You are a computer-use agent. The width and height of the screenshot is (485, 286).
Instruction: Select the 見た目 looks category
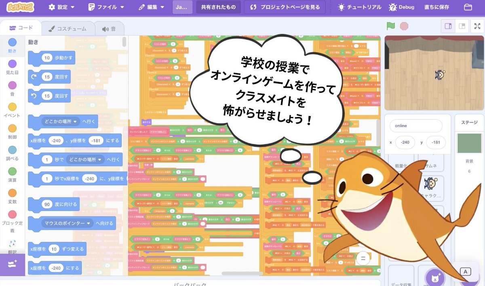[x=12, y=67]
